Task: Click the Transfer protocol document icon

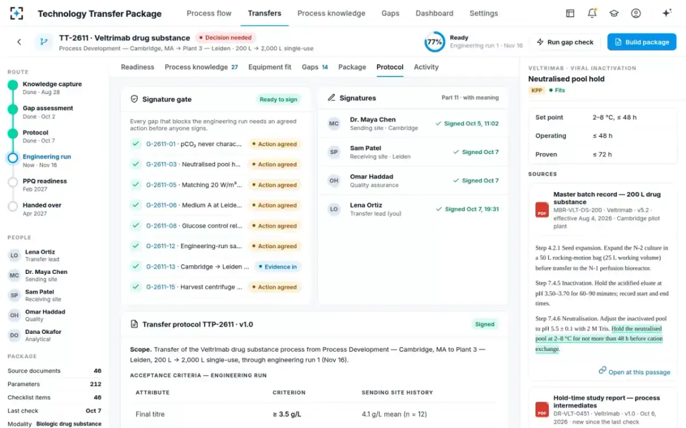Action: tap(134, 324)
